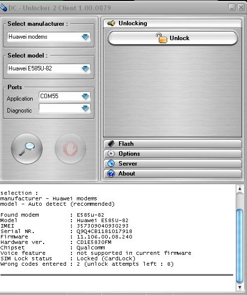The width and height of the screenshot is (247, 295).
Task: Switch to the Server section
Action: pos(173,164)
